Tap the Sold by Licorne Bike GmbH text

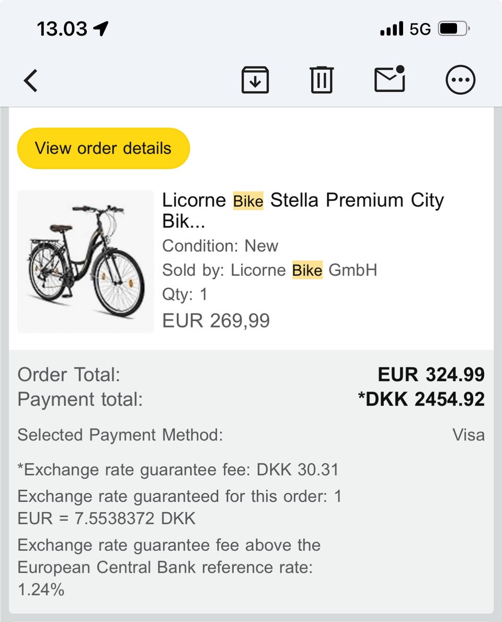point(269,270)
